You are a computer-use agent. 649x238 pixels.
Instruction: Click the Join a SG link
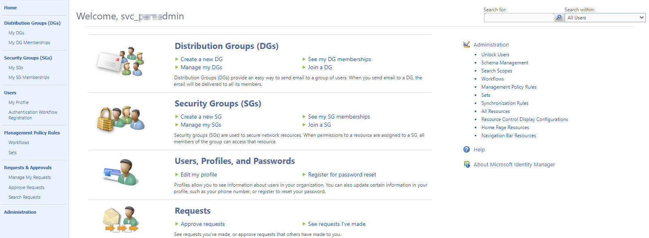319,125
